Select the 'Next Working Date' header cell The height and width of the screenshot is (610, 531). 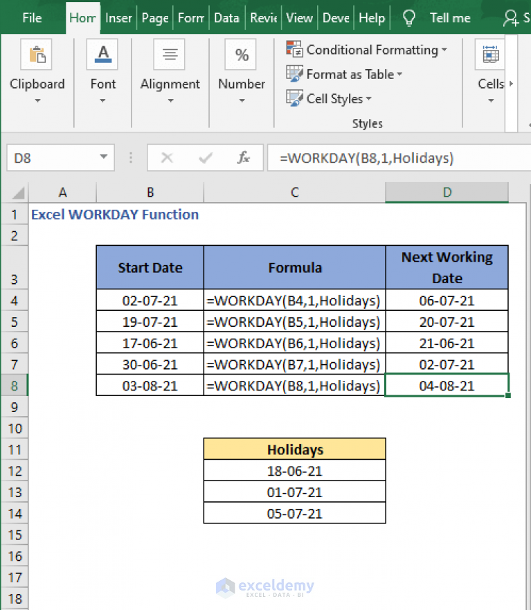click(447, 267)
